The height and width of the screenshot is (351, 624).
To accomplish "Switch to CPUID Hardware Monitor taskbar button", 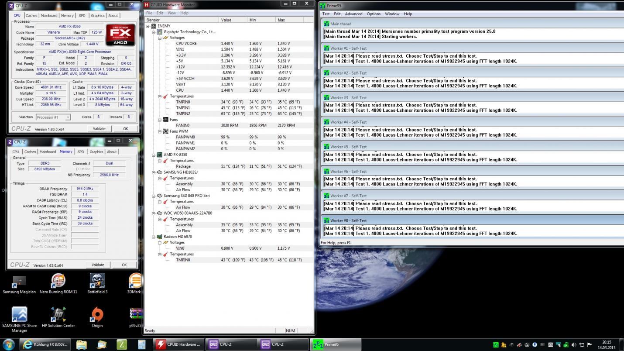I will click(x=179, y=344).
